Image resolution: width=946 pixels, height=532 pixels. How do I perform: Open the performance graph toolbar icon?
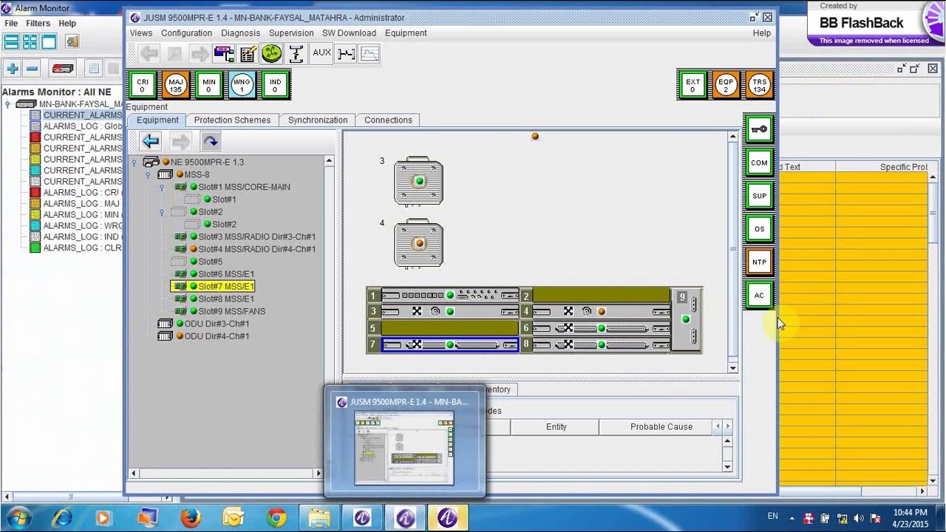point(370,53)
